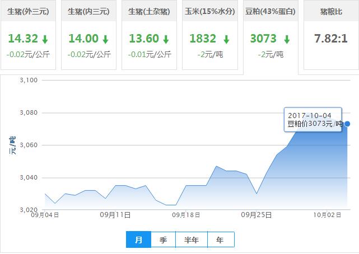Click the 元/吨 axis title
Viewport: 359px width, 254px height.
pos(12,145)
